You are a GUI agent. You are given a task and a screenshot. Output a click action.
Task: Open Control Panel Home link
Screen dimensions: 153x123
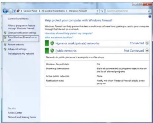18,19
